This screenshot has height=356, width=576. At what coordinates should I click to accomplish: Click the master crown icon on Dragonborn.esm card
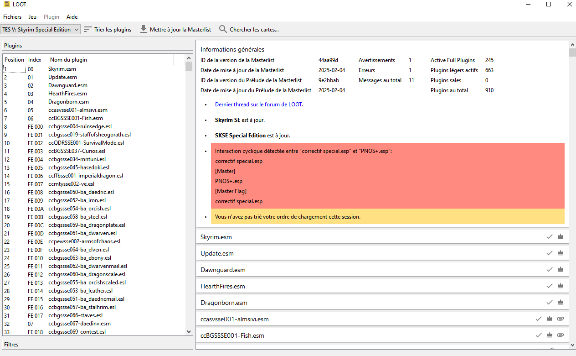point(561,302)
